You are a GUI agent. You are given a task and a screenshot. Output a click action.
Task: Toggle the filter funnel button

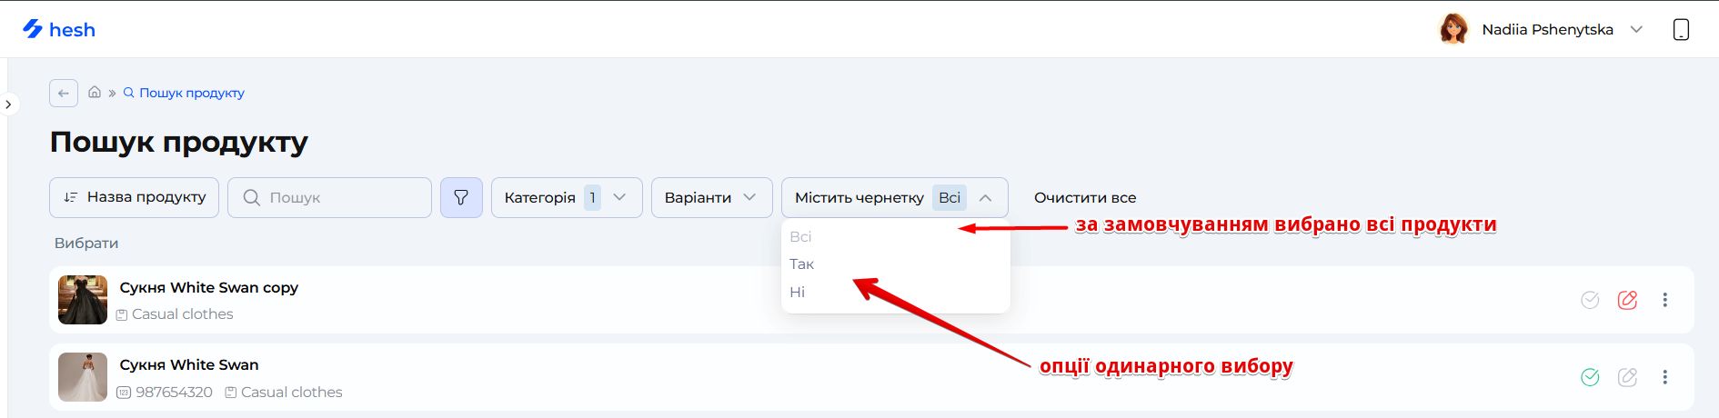(461, 197)
